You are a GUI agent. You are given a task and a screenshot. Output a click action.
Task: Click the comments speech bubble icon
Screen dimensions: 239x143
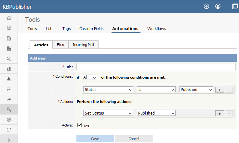(9, 59)
